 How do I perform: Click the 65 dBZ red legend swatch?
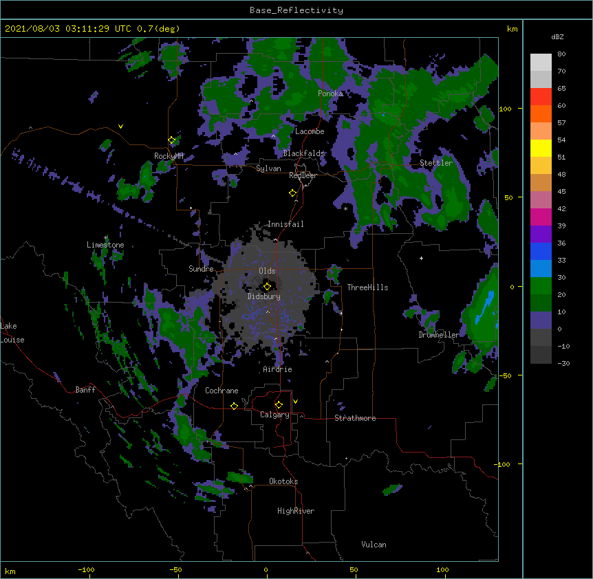tap(541, 96)
